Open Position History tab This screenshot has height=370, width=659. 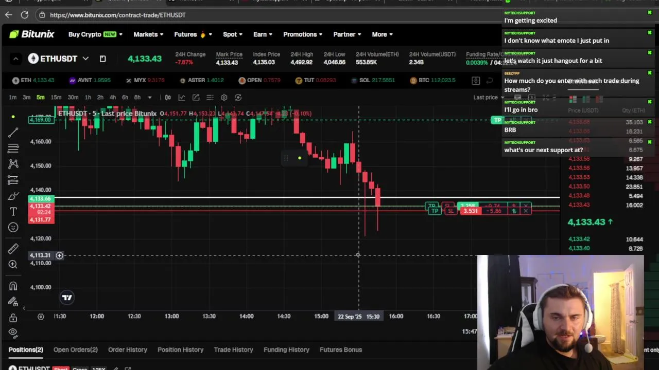(x=180, y=349)
